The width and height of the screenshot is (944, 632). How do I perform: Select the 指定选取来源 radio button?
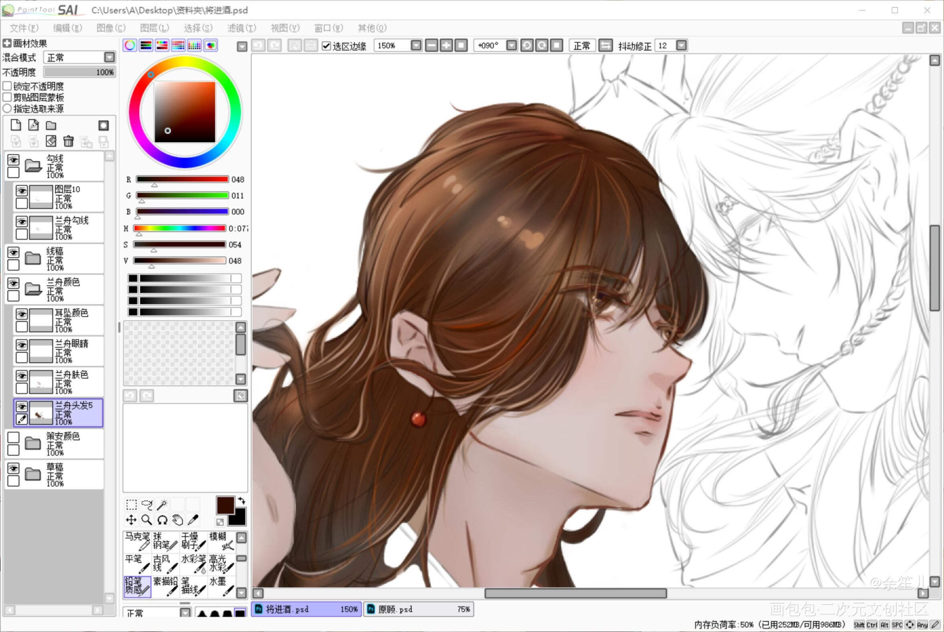click(x=8, y=109)
